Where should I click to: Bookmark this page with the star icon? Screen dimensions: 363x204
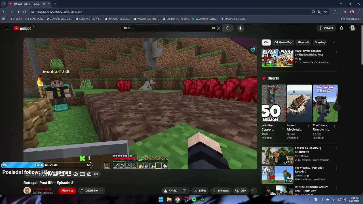326,12
